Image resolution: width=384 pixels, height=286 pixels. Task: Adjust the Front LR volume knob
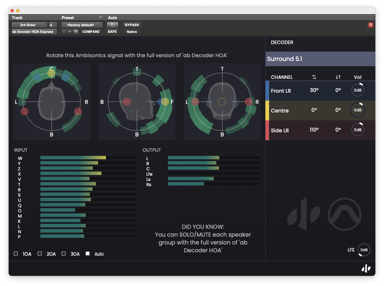click(x=357, y=90)
